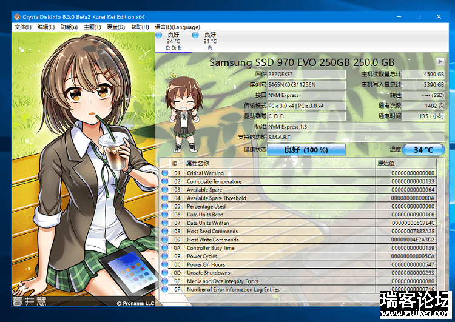Select the C: D: E: disk tab
Image resolution: width=455 pixels, height=322 pixels.
(x=174, y=41)
